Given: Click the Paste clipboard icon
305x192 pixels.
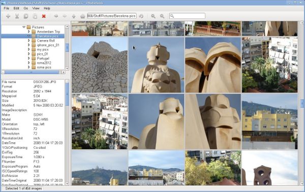Looking at the screenshot, I should pyautogui.click(x=35, y=16).
